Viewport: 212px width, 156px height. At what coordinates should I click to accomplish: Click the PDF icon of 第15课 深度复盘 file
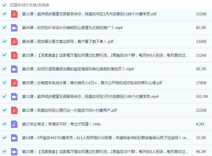tap(14, 55)
